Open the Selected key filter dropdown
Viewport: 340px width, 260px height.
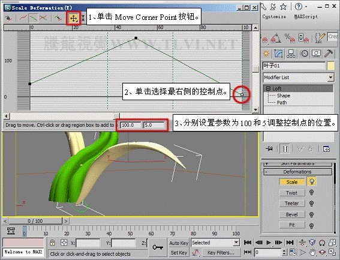pyautogui.click(x=215, y=243)
